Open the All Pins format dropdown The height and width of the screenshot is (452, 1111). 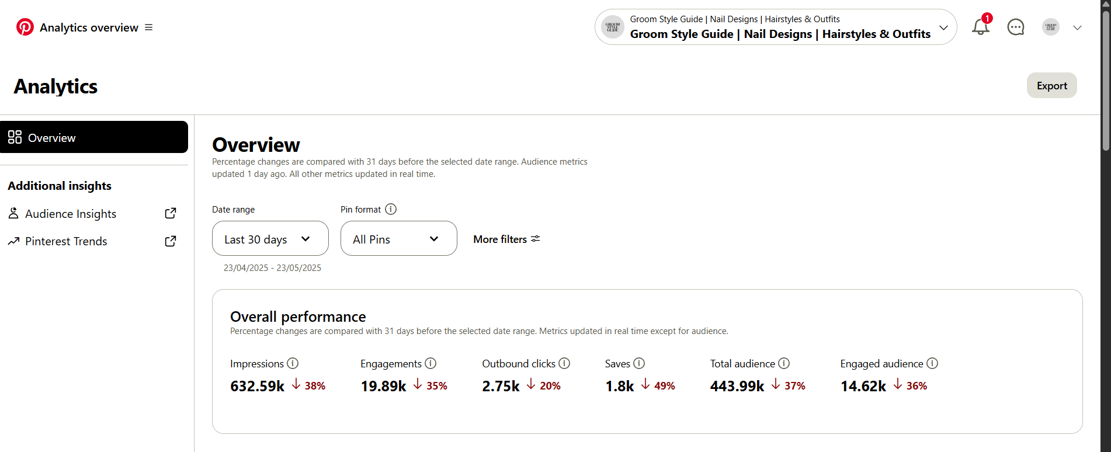pos(399,238)
